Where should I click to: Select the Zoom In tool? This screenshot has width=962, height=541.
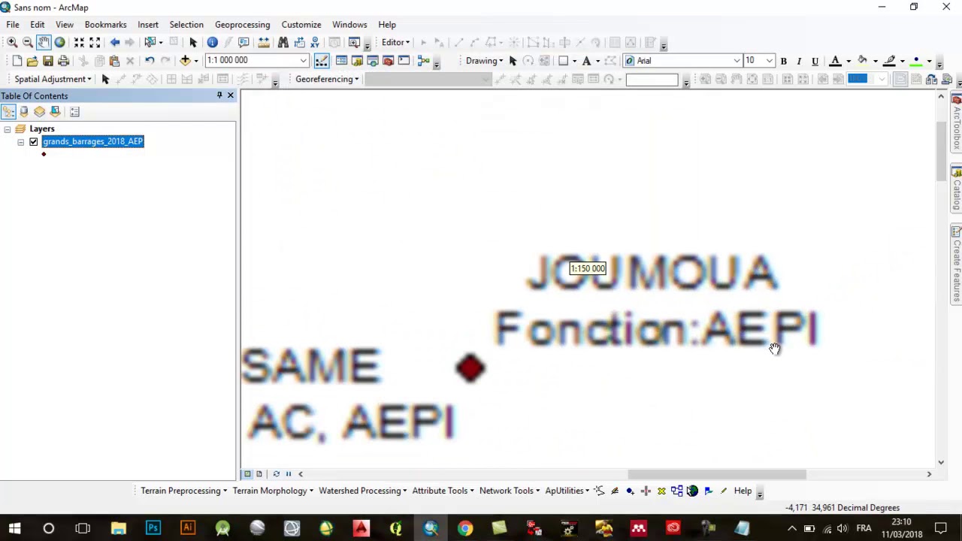(12, 43)
